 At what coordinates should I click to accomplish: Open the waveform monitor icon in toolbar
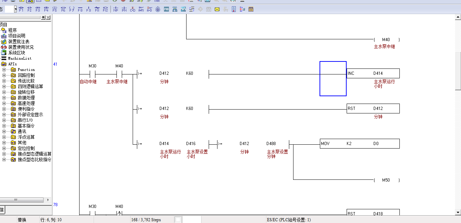point(183,9)
